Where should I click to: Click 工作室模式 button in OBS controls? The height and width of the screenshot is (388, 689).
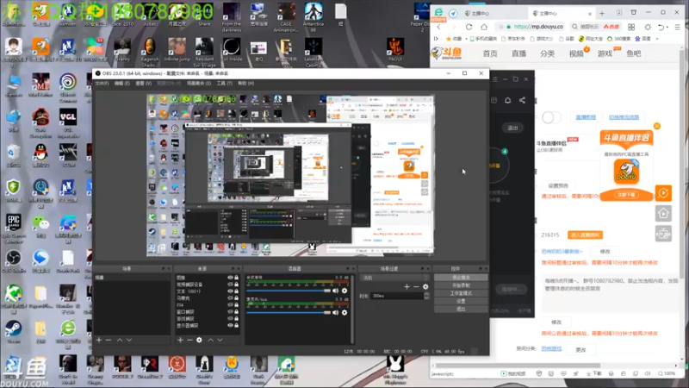(x=461, y=293)
